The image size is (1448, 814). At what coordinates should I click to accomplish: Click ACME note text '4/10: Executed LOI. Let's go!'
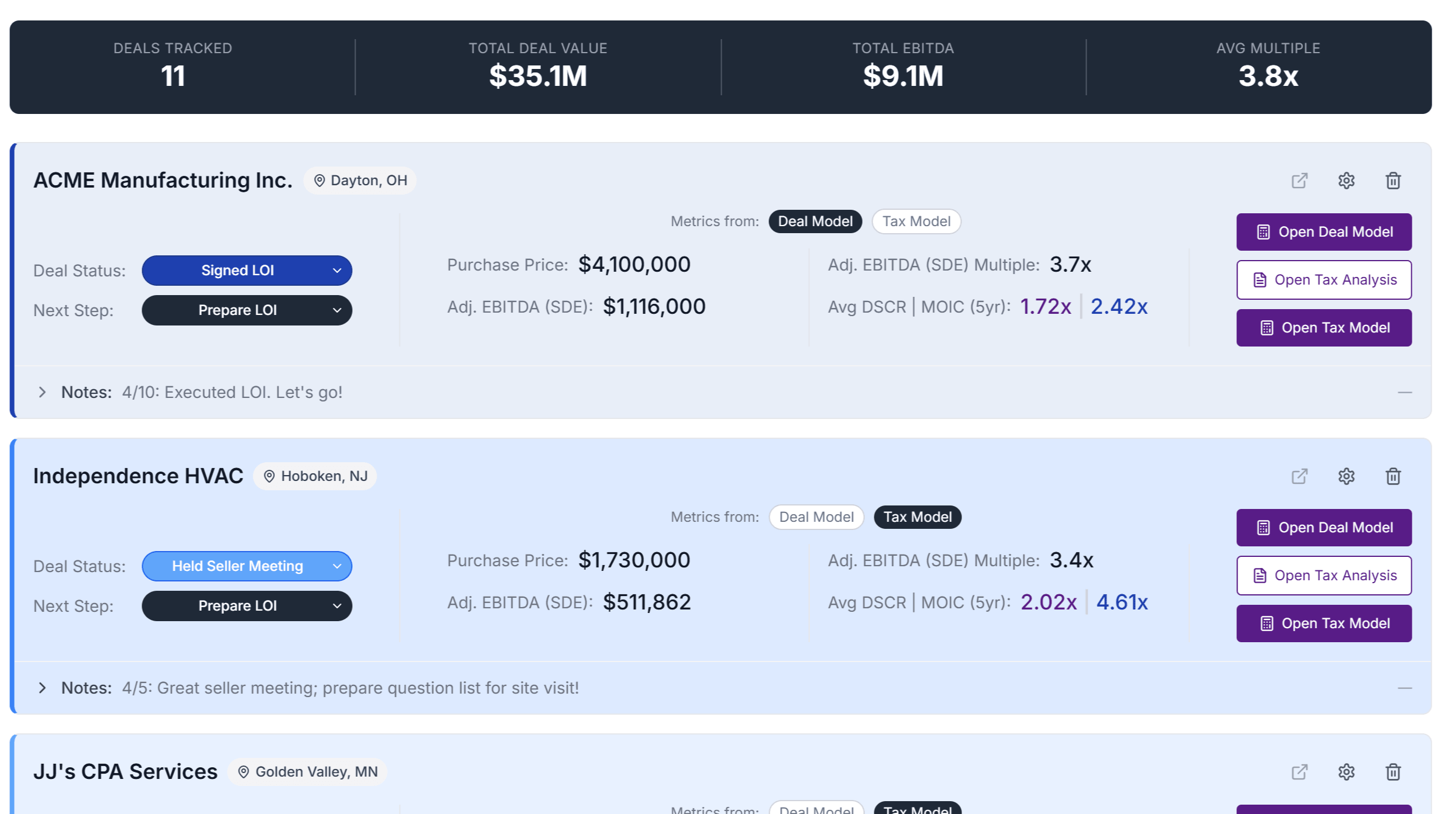232,392
